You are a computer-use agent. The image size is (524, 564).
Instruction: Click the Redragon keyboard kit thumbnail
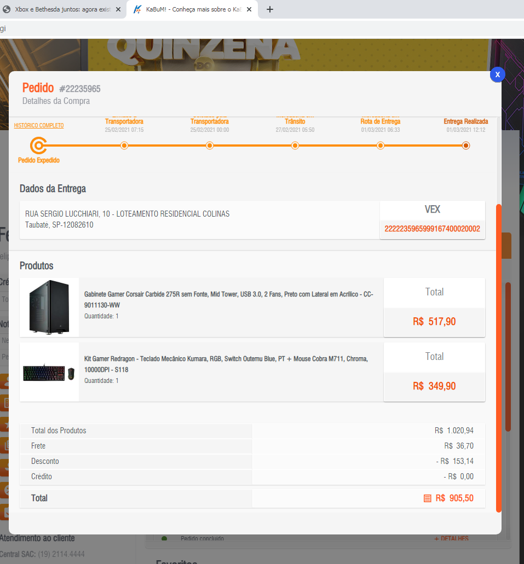(49, 373)
